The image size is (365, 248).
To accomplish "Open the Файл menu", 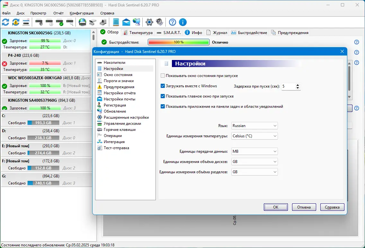I will tap(6, 13).
